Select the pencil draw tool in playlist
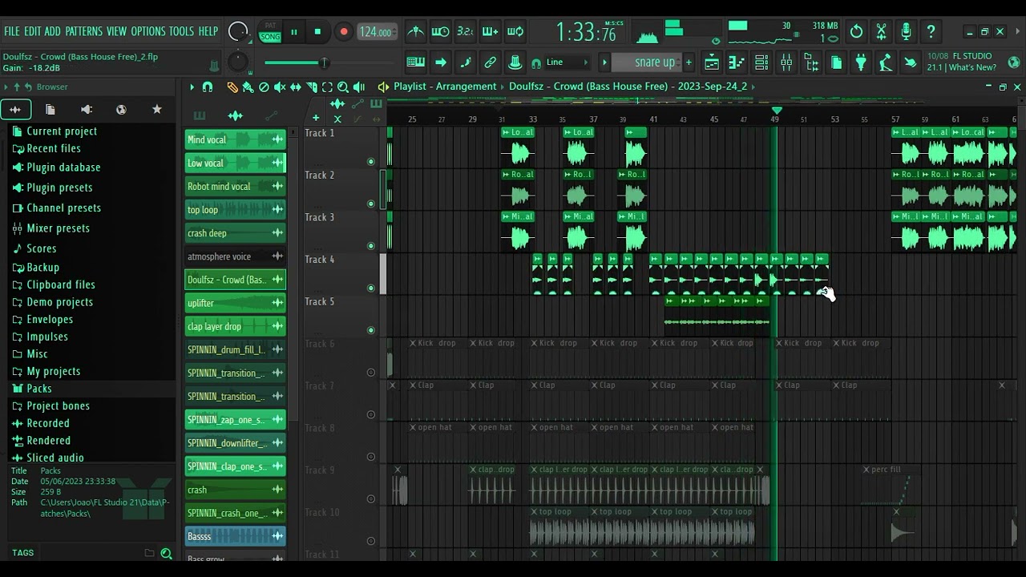Image resolution: width=1026 pixels, height=577 pixels. pos(232,87)
